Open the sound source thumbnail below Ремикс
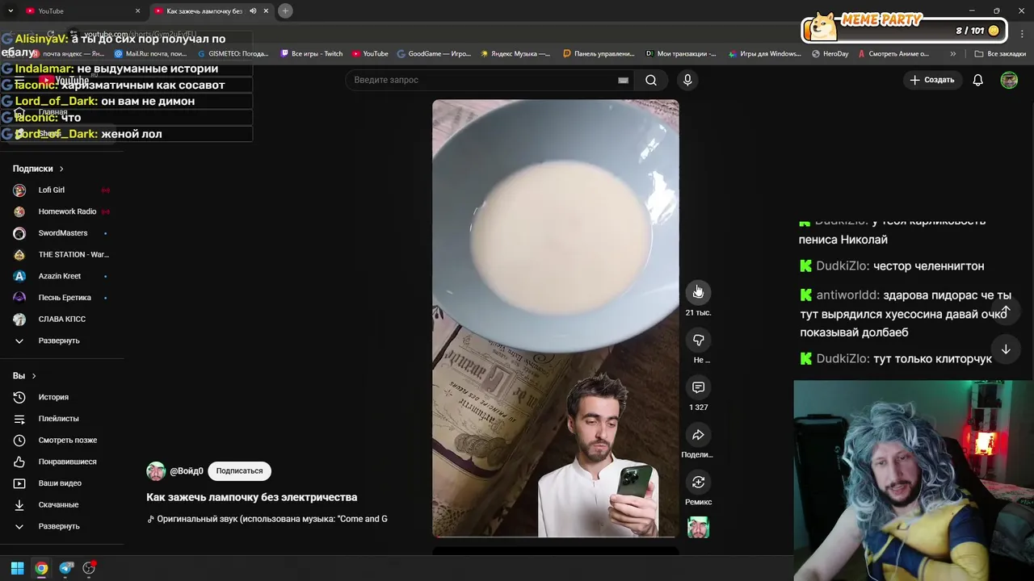The height and width of the screenshot is (581, 1034). (698, 528)
